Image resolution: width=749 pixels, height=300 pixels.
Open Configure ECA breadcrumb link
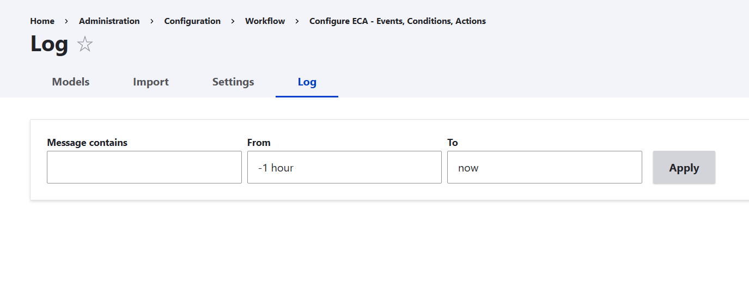tap(398, 21)
